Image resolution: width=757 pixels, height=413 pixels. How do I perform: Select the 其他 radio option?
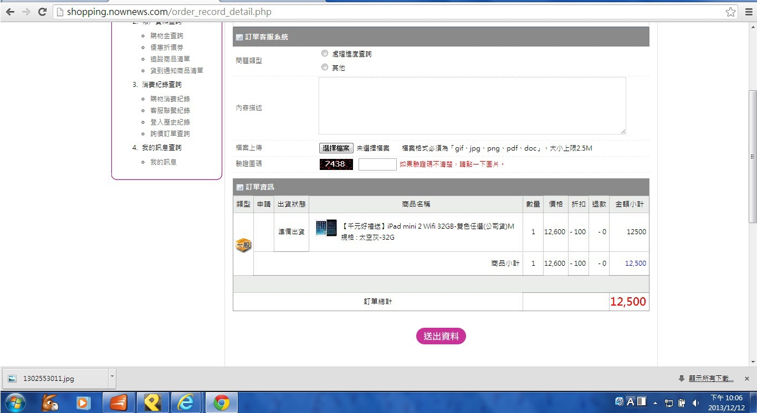point(325,68)
